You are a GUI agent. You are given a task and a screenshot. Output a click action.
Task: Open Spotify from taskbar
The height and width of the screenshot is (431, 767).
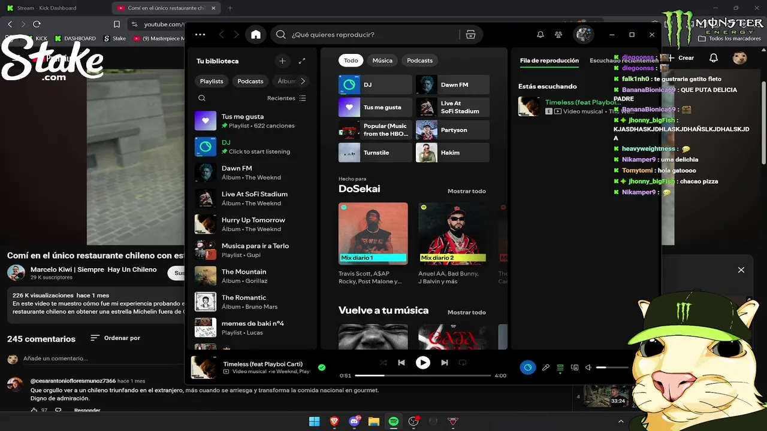(x=394, y=421)
